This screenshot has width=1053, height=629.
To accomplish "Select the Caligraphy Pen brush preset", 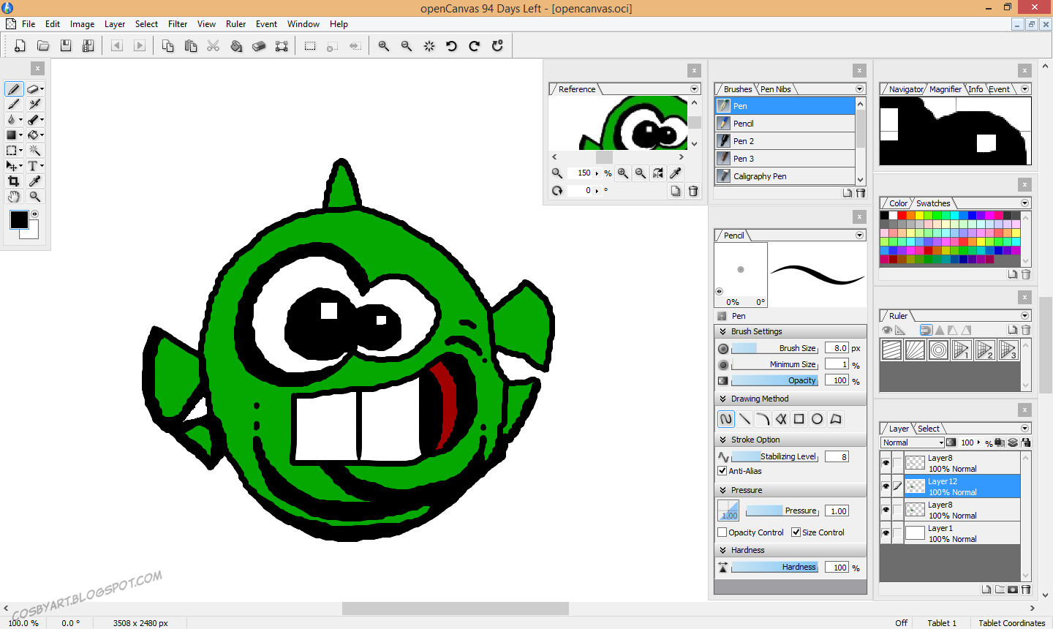I will coord(785,176).
